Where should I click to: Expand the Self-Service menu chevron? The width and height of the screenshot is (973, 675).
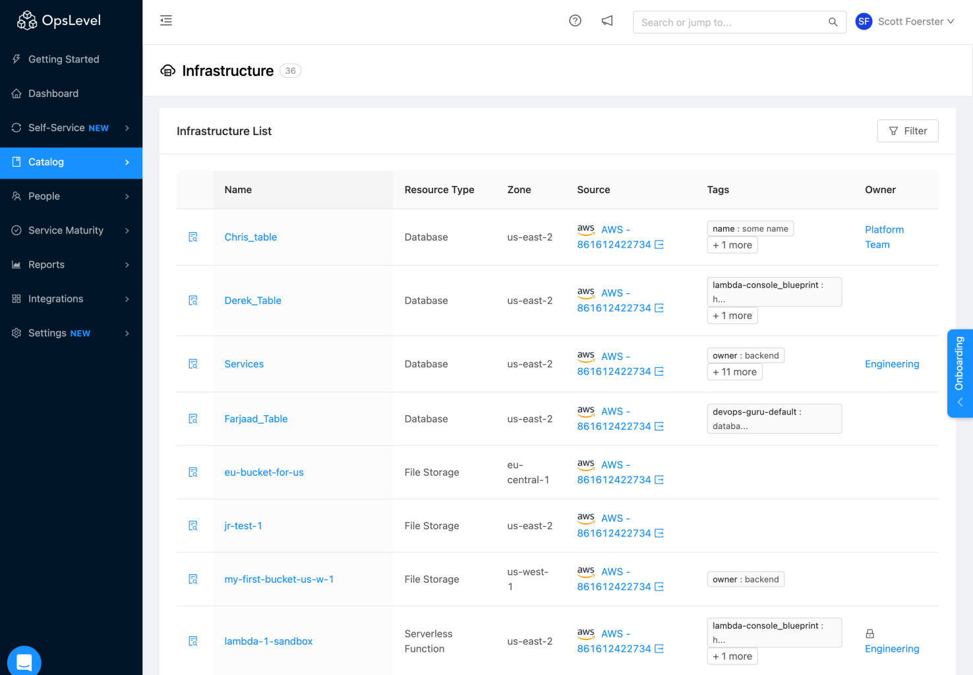[127, 128]
